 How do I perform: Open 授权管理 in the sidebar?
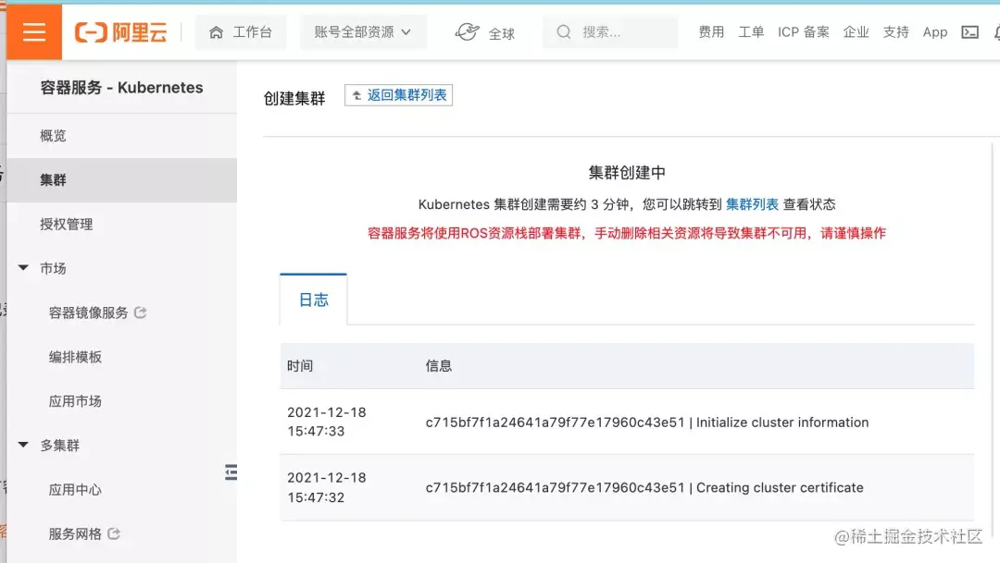tap(121, 224)
